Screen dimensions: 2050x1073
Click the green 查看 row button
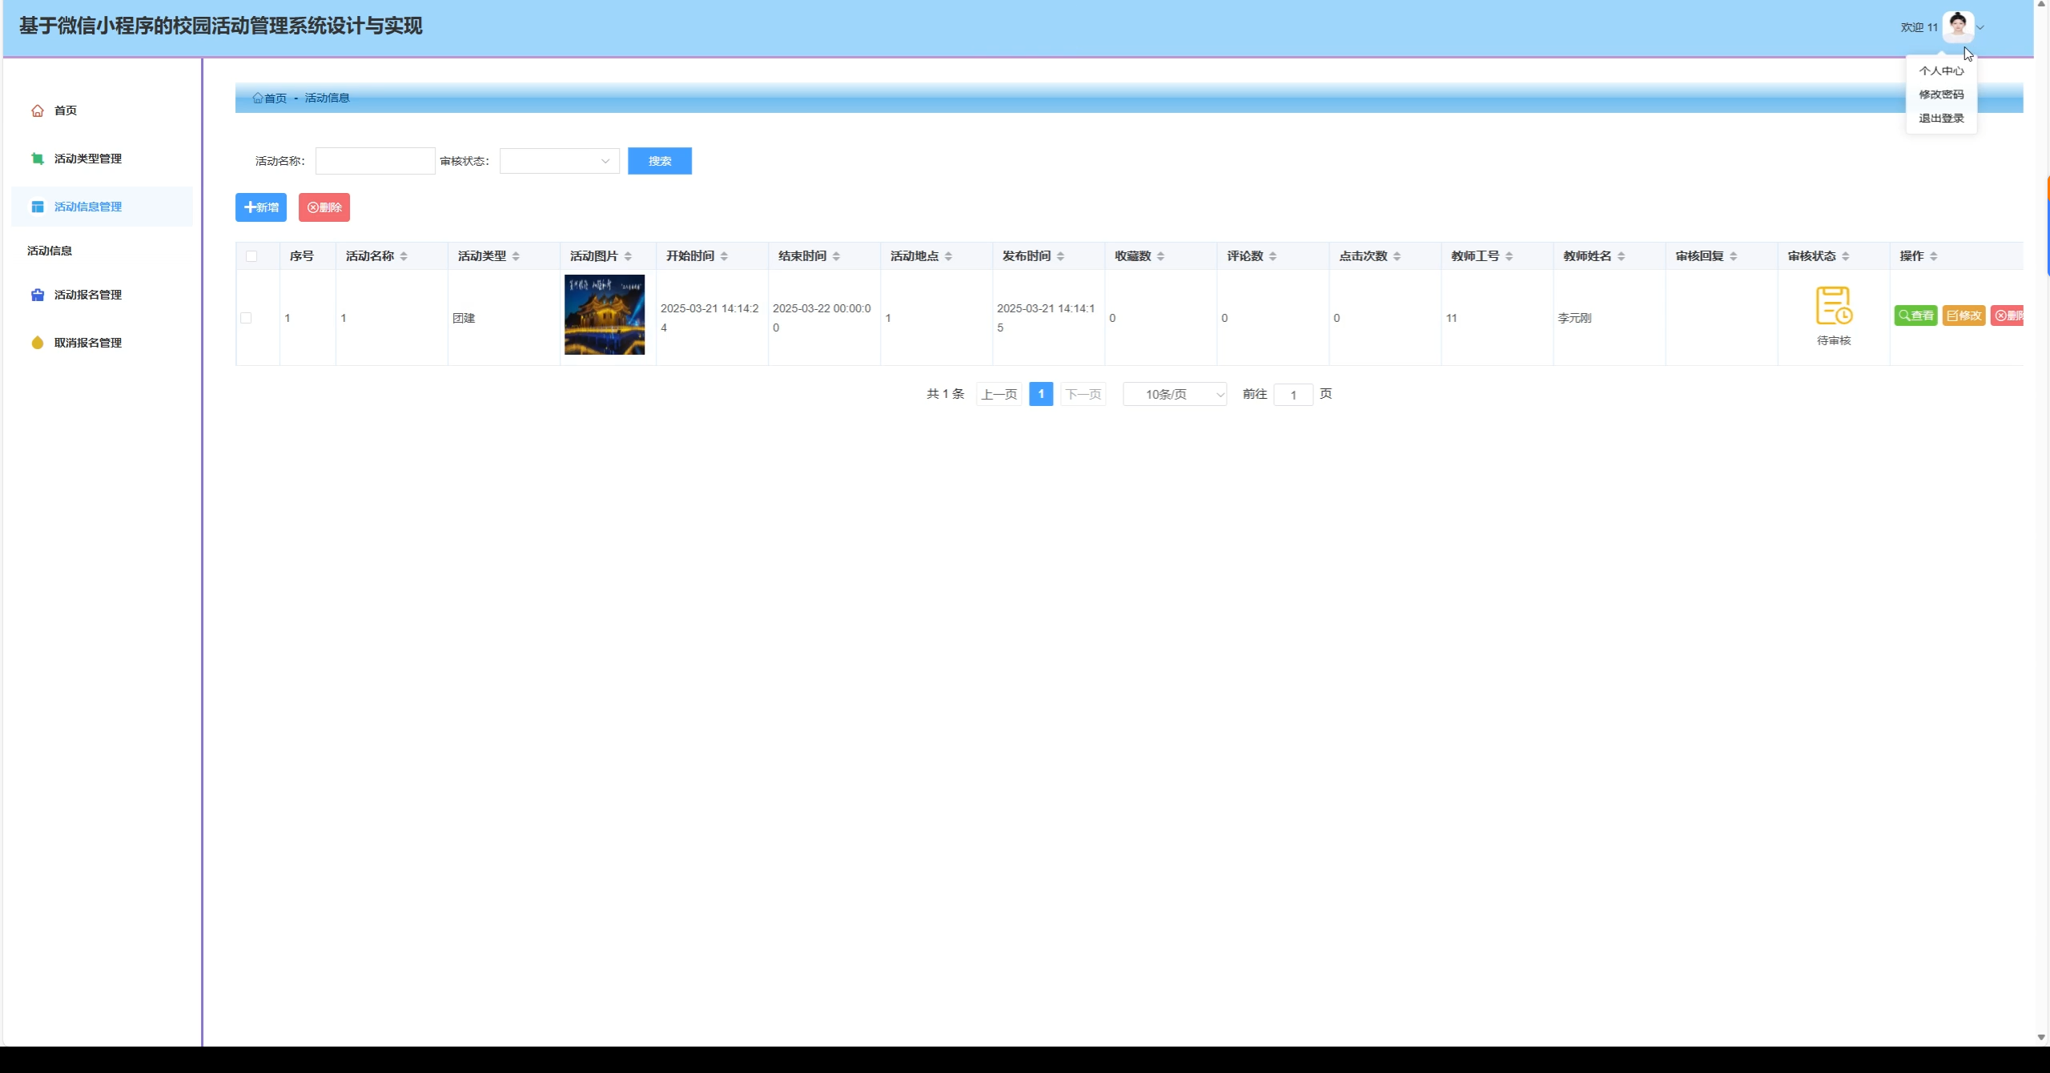(x=1915, y=315)
